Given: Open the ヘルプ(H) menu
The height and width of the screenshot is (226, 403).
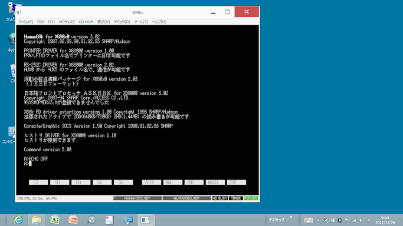Looking at the screenshot, I should click(159, 22).
